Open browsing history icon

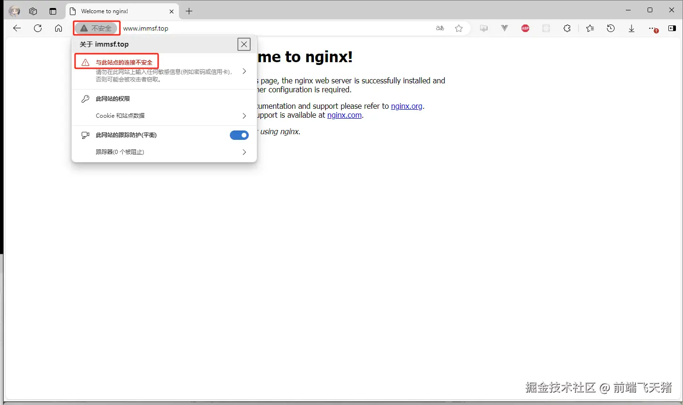pos(611,28)
